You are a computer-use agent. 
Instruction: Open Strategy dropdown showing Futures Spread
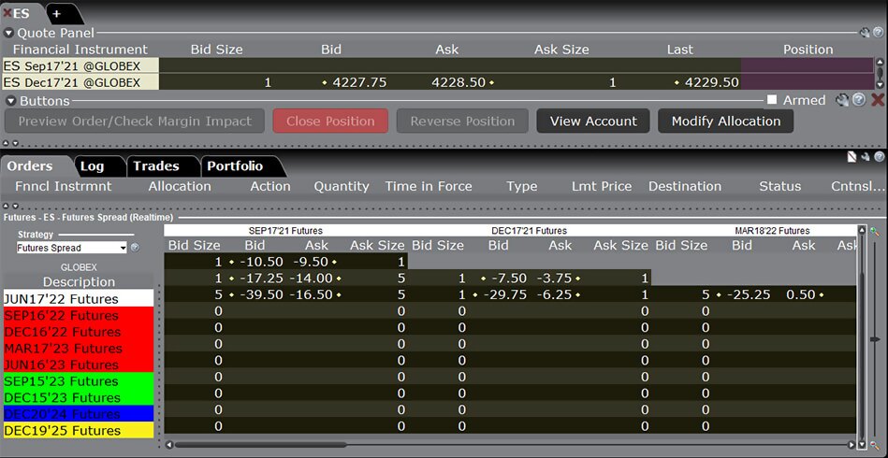tap(71, 248)
